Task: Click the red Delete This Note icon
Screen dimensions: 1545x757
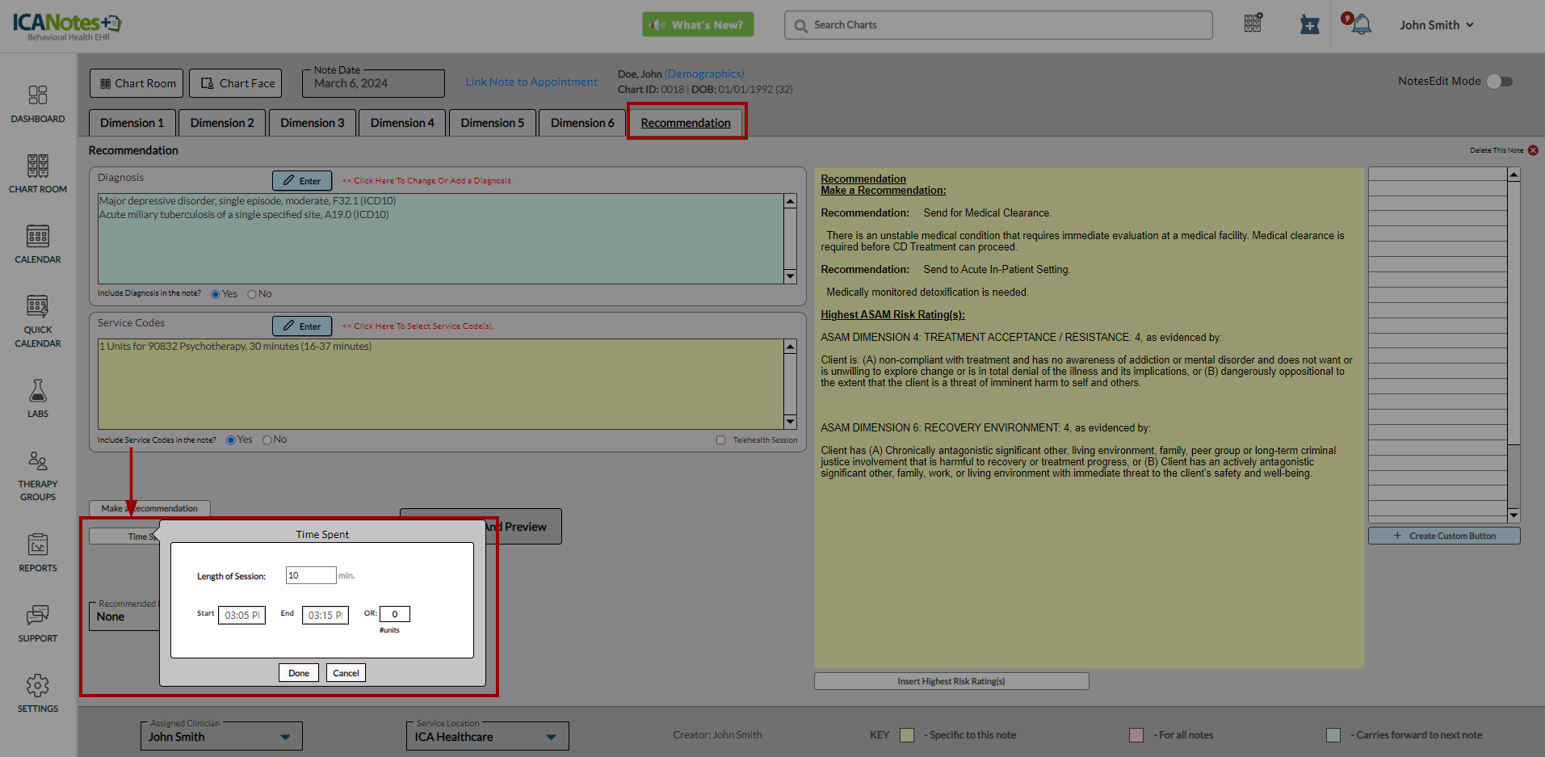Action: tap(1533, 150)
